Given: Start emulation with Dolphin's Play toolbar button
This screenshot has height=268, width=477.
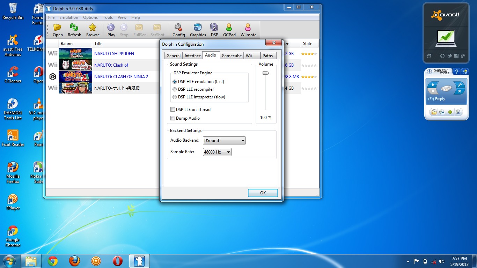Looking at the screenshot, I should [111, 30].
